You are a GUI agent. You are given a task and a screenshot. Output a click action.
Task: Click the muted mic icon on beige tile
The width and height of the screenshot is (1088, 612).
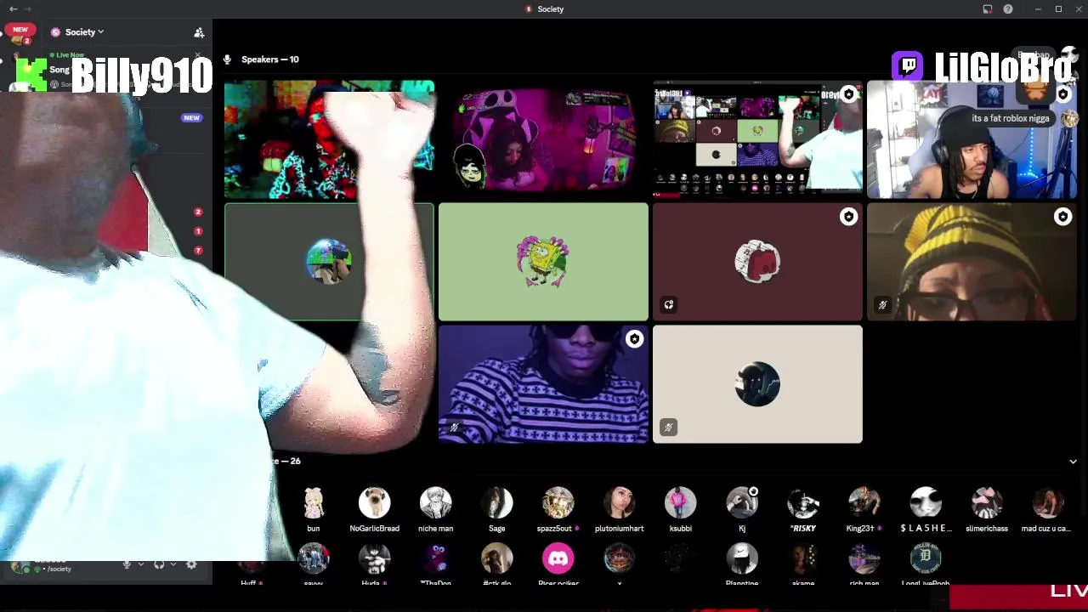click(669, 428)
